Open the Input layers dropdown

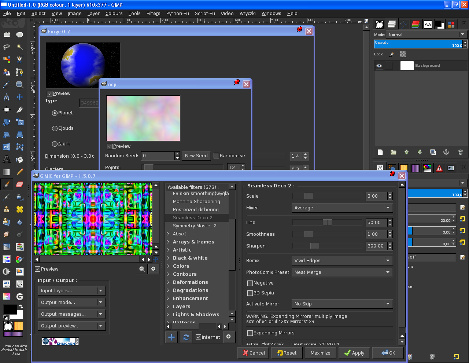point(72,291)
